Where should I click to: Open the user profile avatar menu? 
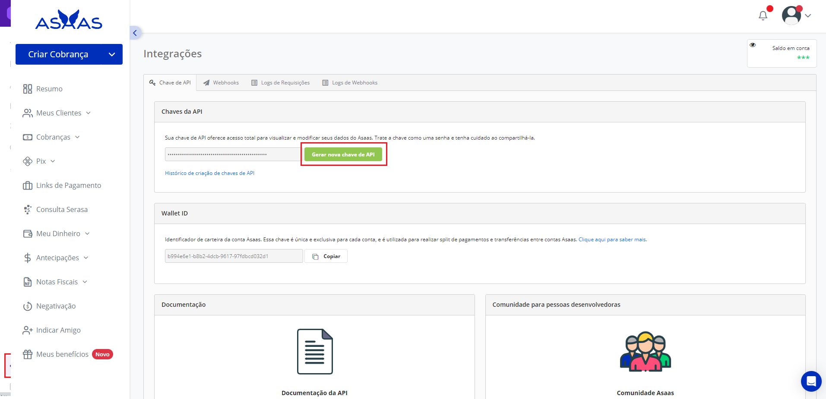point(791,16)
